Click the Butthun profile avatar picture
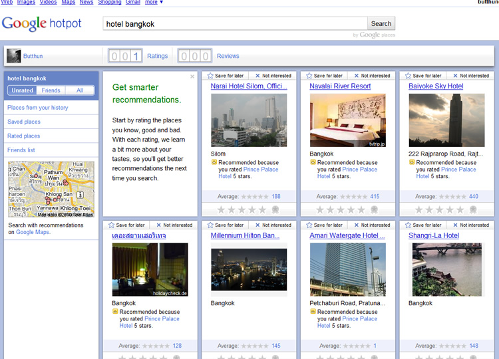Image resolution: width=499 pixels, height=359 pixels. [x=14, y=56]
